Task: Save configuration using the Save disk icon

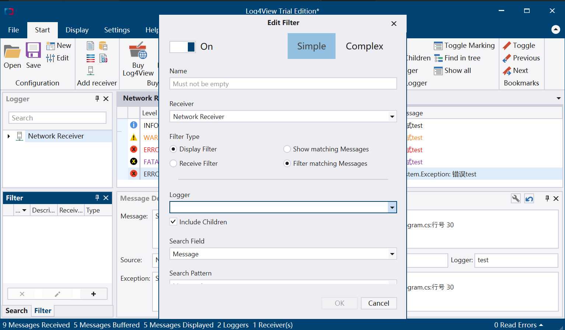Action: pyautogui.click(x=33, y=51)
